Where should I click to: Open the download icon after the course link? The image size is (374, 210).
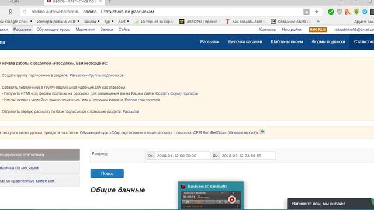(262, 132)
